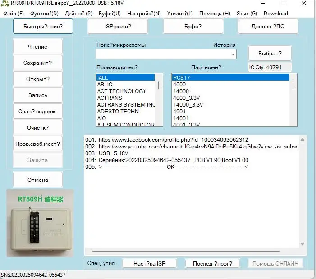
Task: Click the facebook URL in log line 001
Action: tap(173, 140)
